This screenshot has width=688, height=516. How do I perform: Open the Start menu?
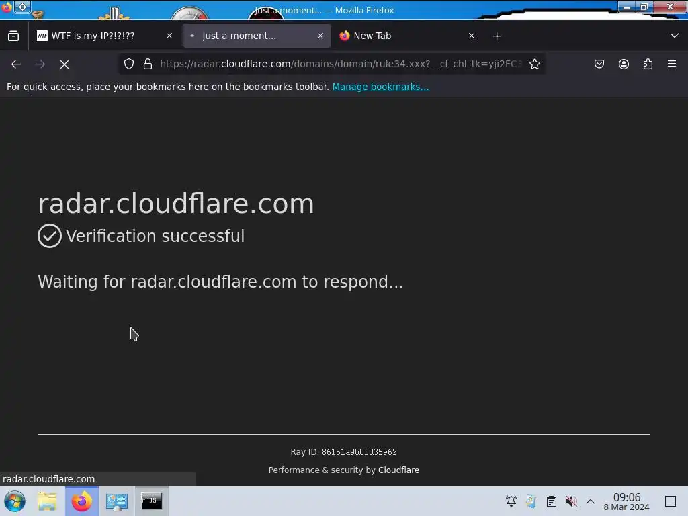click(15, 501)
